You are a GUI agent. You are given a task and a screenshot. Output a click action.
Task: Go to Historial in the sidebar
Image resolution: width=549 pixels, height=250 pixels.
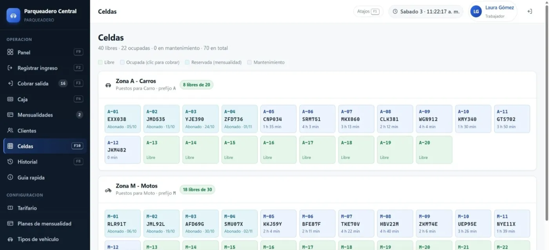pyautogui.click(x=45, y=162)
